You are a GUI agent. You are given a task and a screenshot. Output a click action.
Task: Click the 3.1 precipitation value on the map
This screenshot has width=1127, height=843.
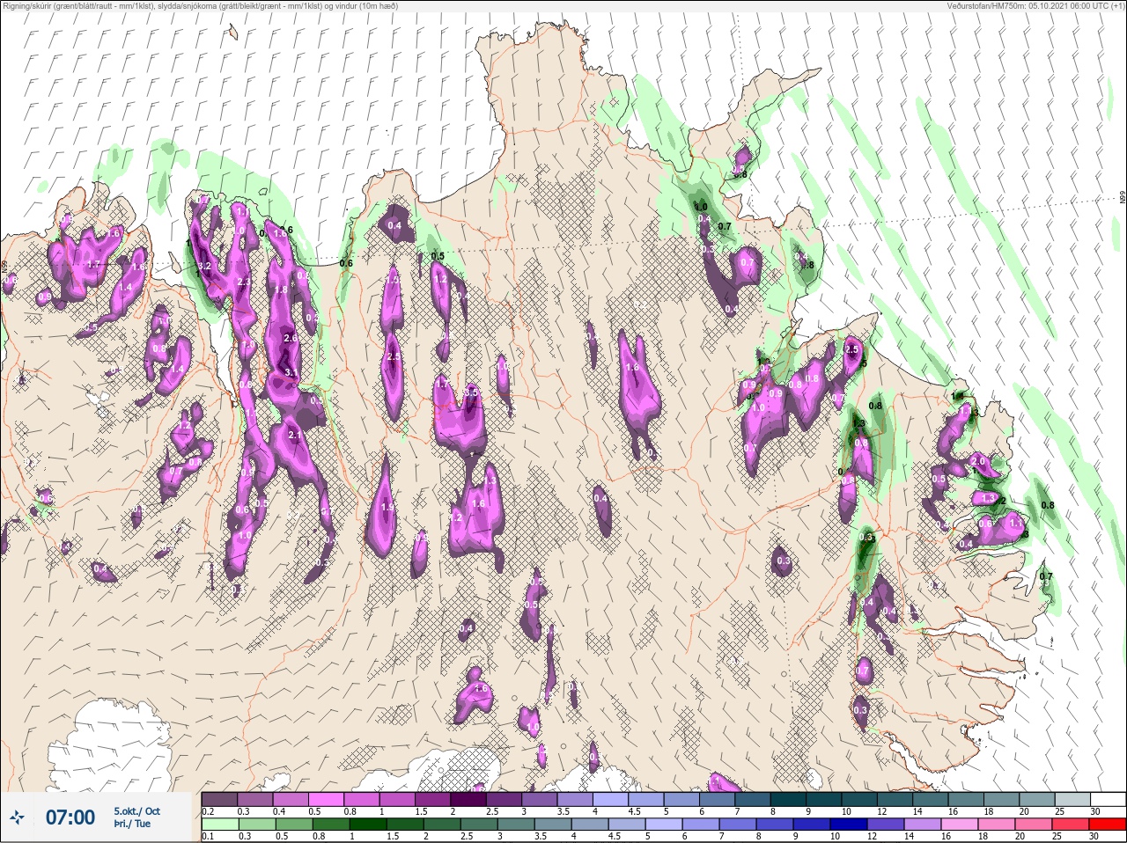(291, 373)
